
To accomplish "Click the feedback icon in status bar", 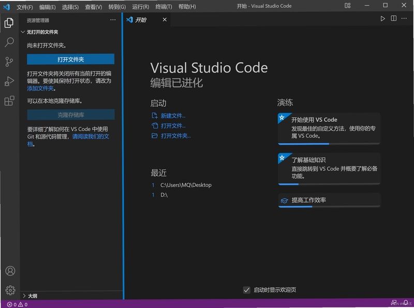I will pyautogui.click(x=394, y=303).
